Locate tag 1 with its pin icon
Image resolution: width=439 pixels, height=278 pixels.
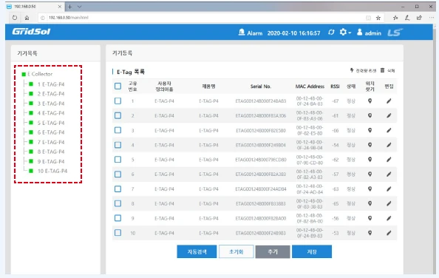(x=370, y=101)
